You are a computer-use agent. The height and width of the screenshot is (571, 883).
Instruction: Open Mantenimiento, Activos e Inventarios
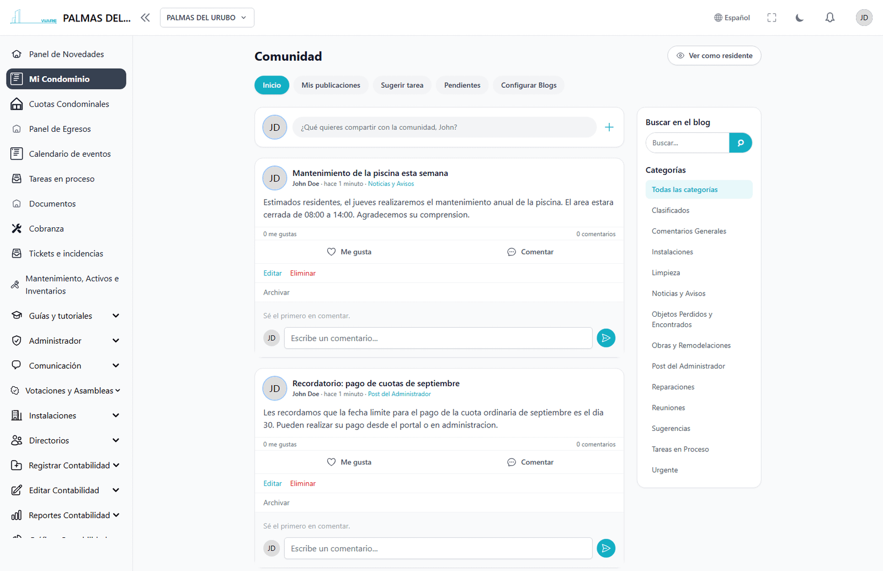[66, 285]
